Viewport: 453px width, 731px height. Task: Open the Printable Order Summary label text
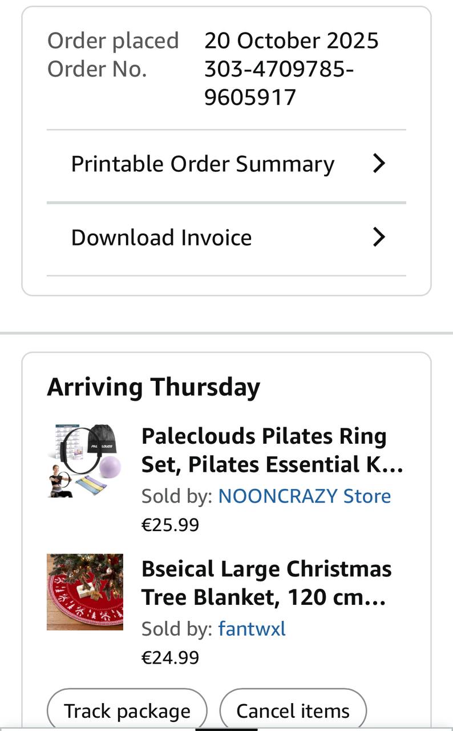tap(203, 164)
